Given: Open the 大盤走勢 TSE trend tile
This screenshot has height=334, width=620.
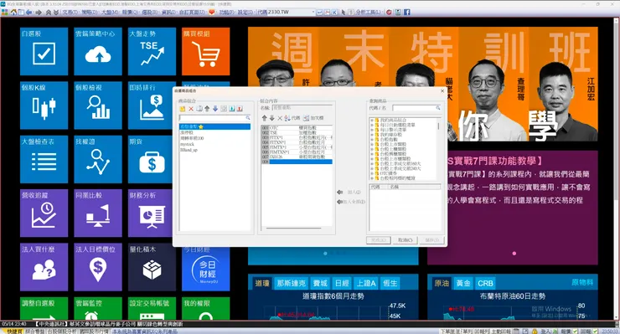Looking at the screenshot, I should [x=152, y=51].
